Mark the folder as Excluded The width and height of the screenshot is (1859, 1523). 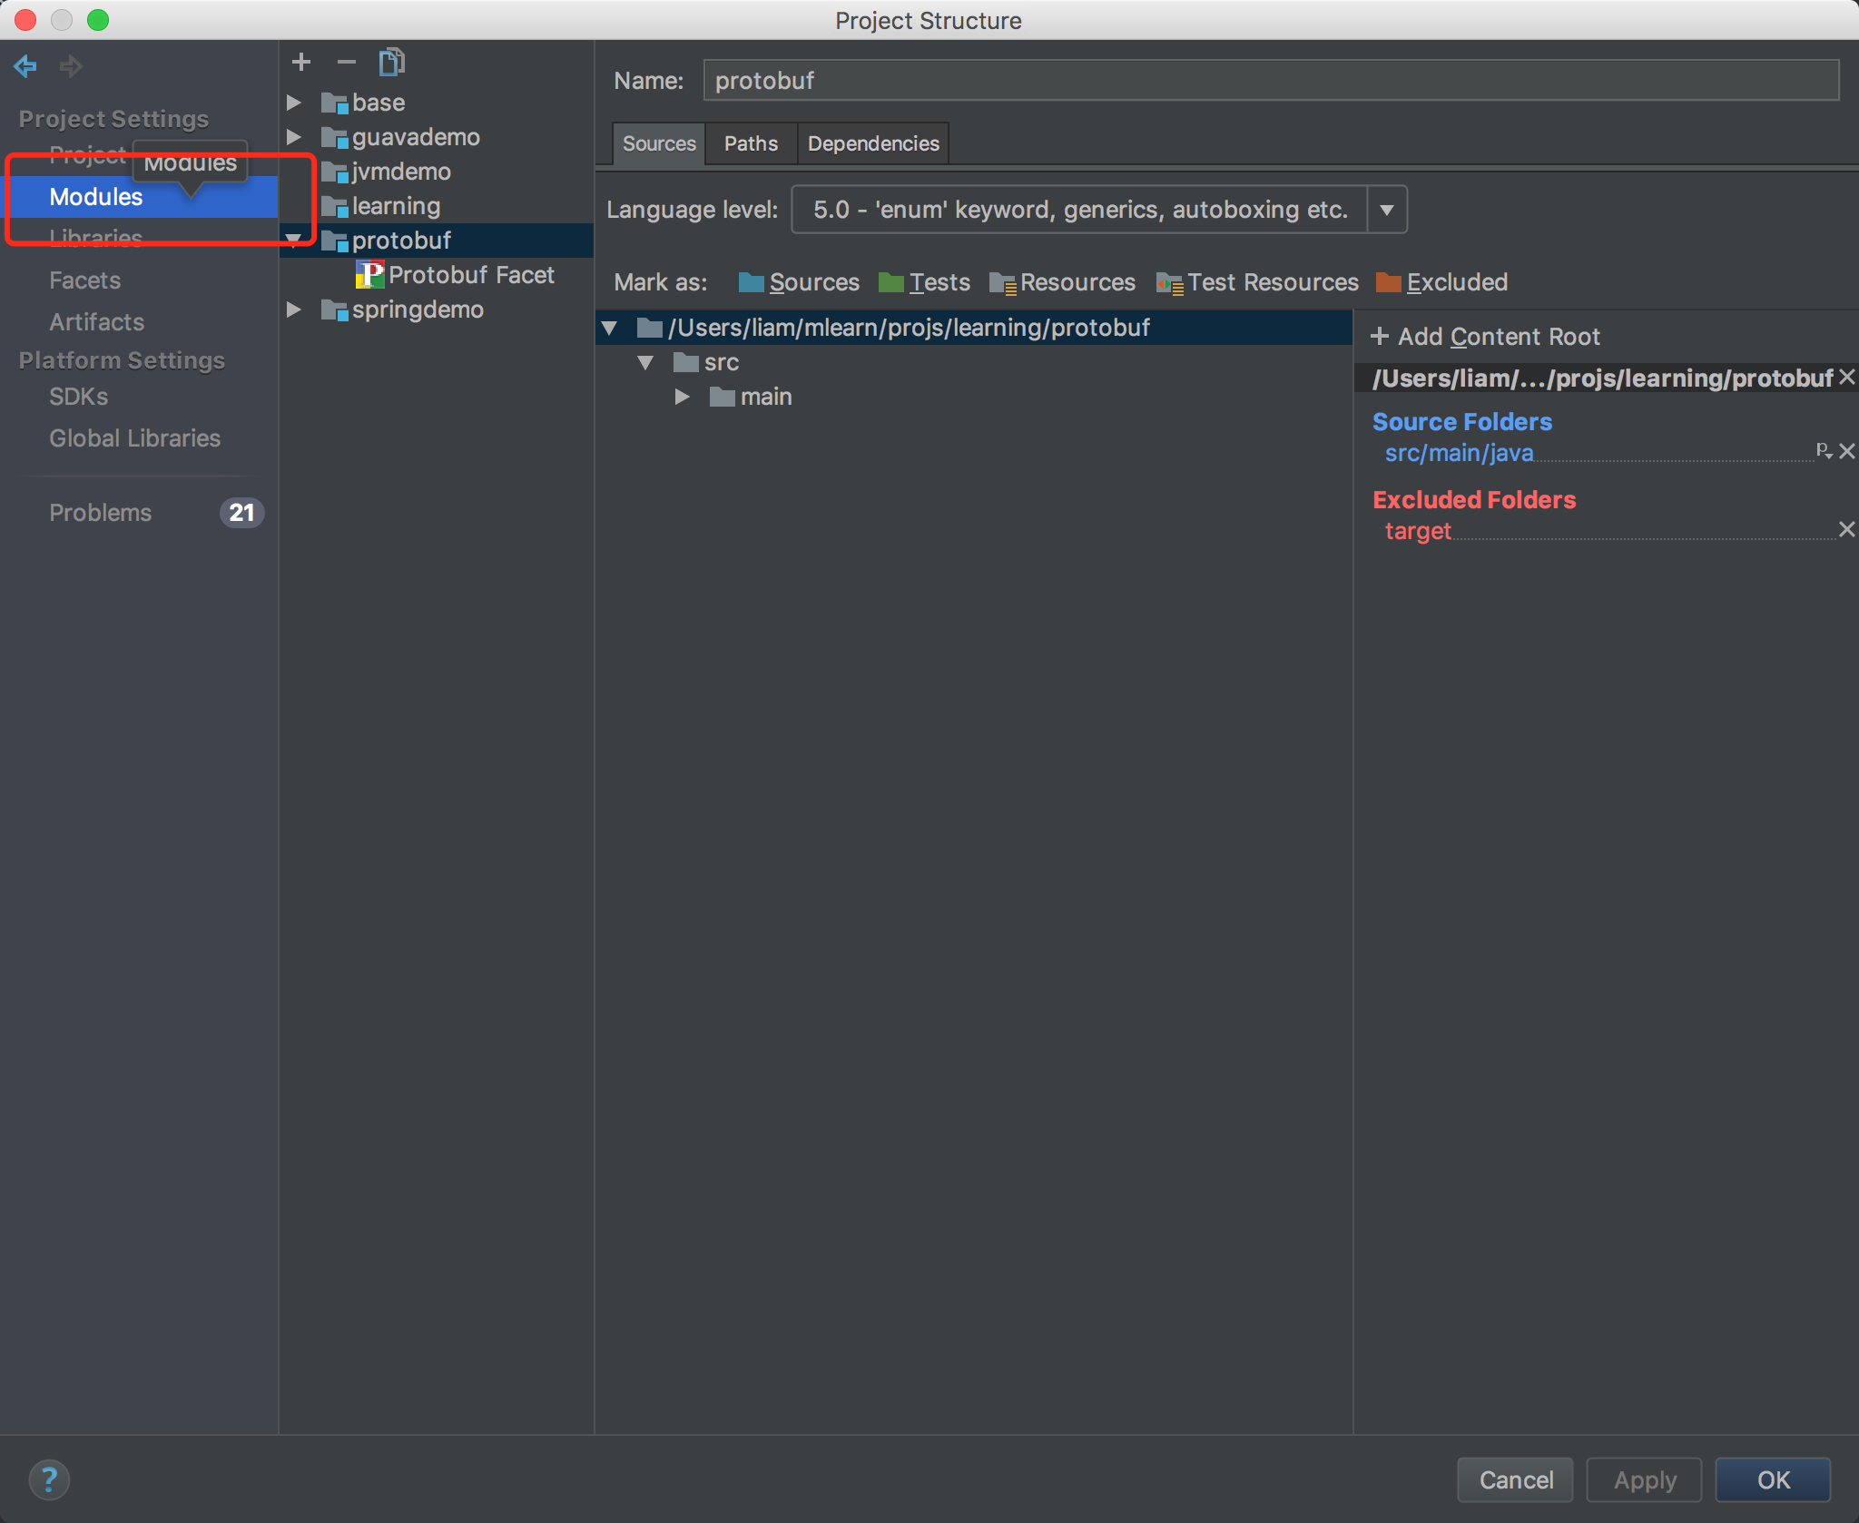pyautogui.click(x=1441, y=282)
